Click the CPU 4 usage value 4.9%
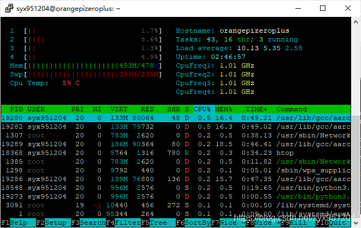Screen dimensions: 361x228 (x=150, y=57)
